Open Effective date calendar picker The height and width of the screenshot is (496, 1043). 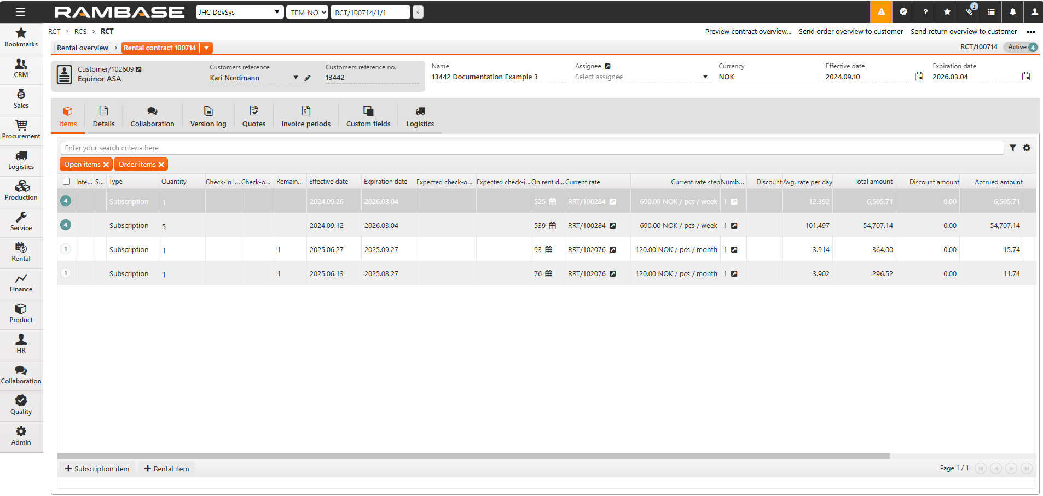919,77
